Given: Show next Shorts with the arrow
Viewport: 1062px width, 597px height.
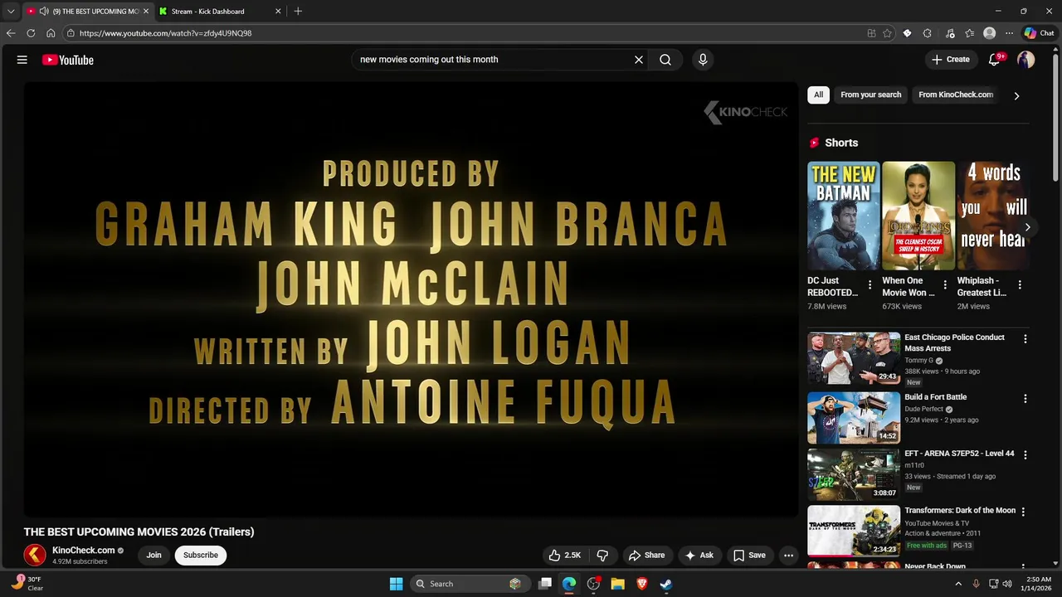Looking at the screenshot, I should [x=1027, y=227].
